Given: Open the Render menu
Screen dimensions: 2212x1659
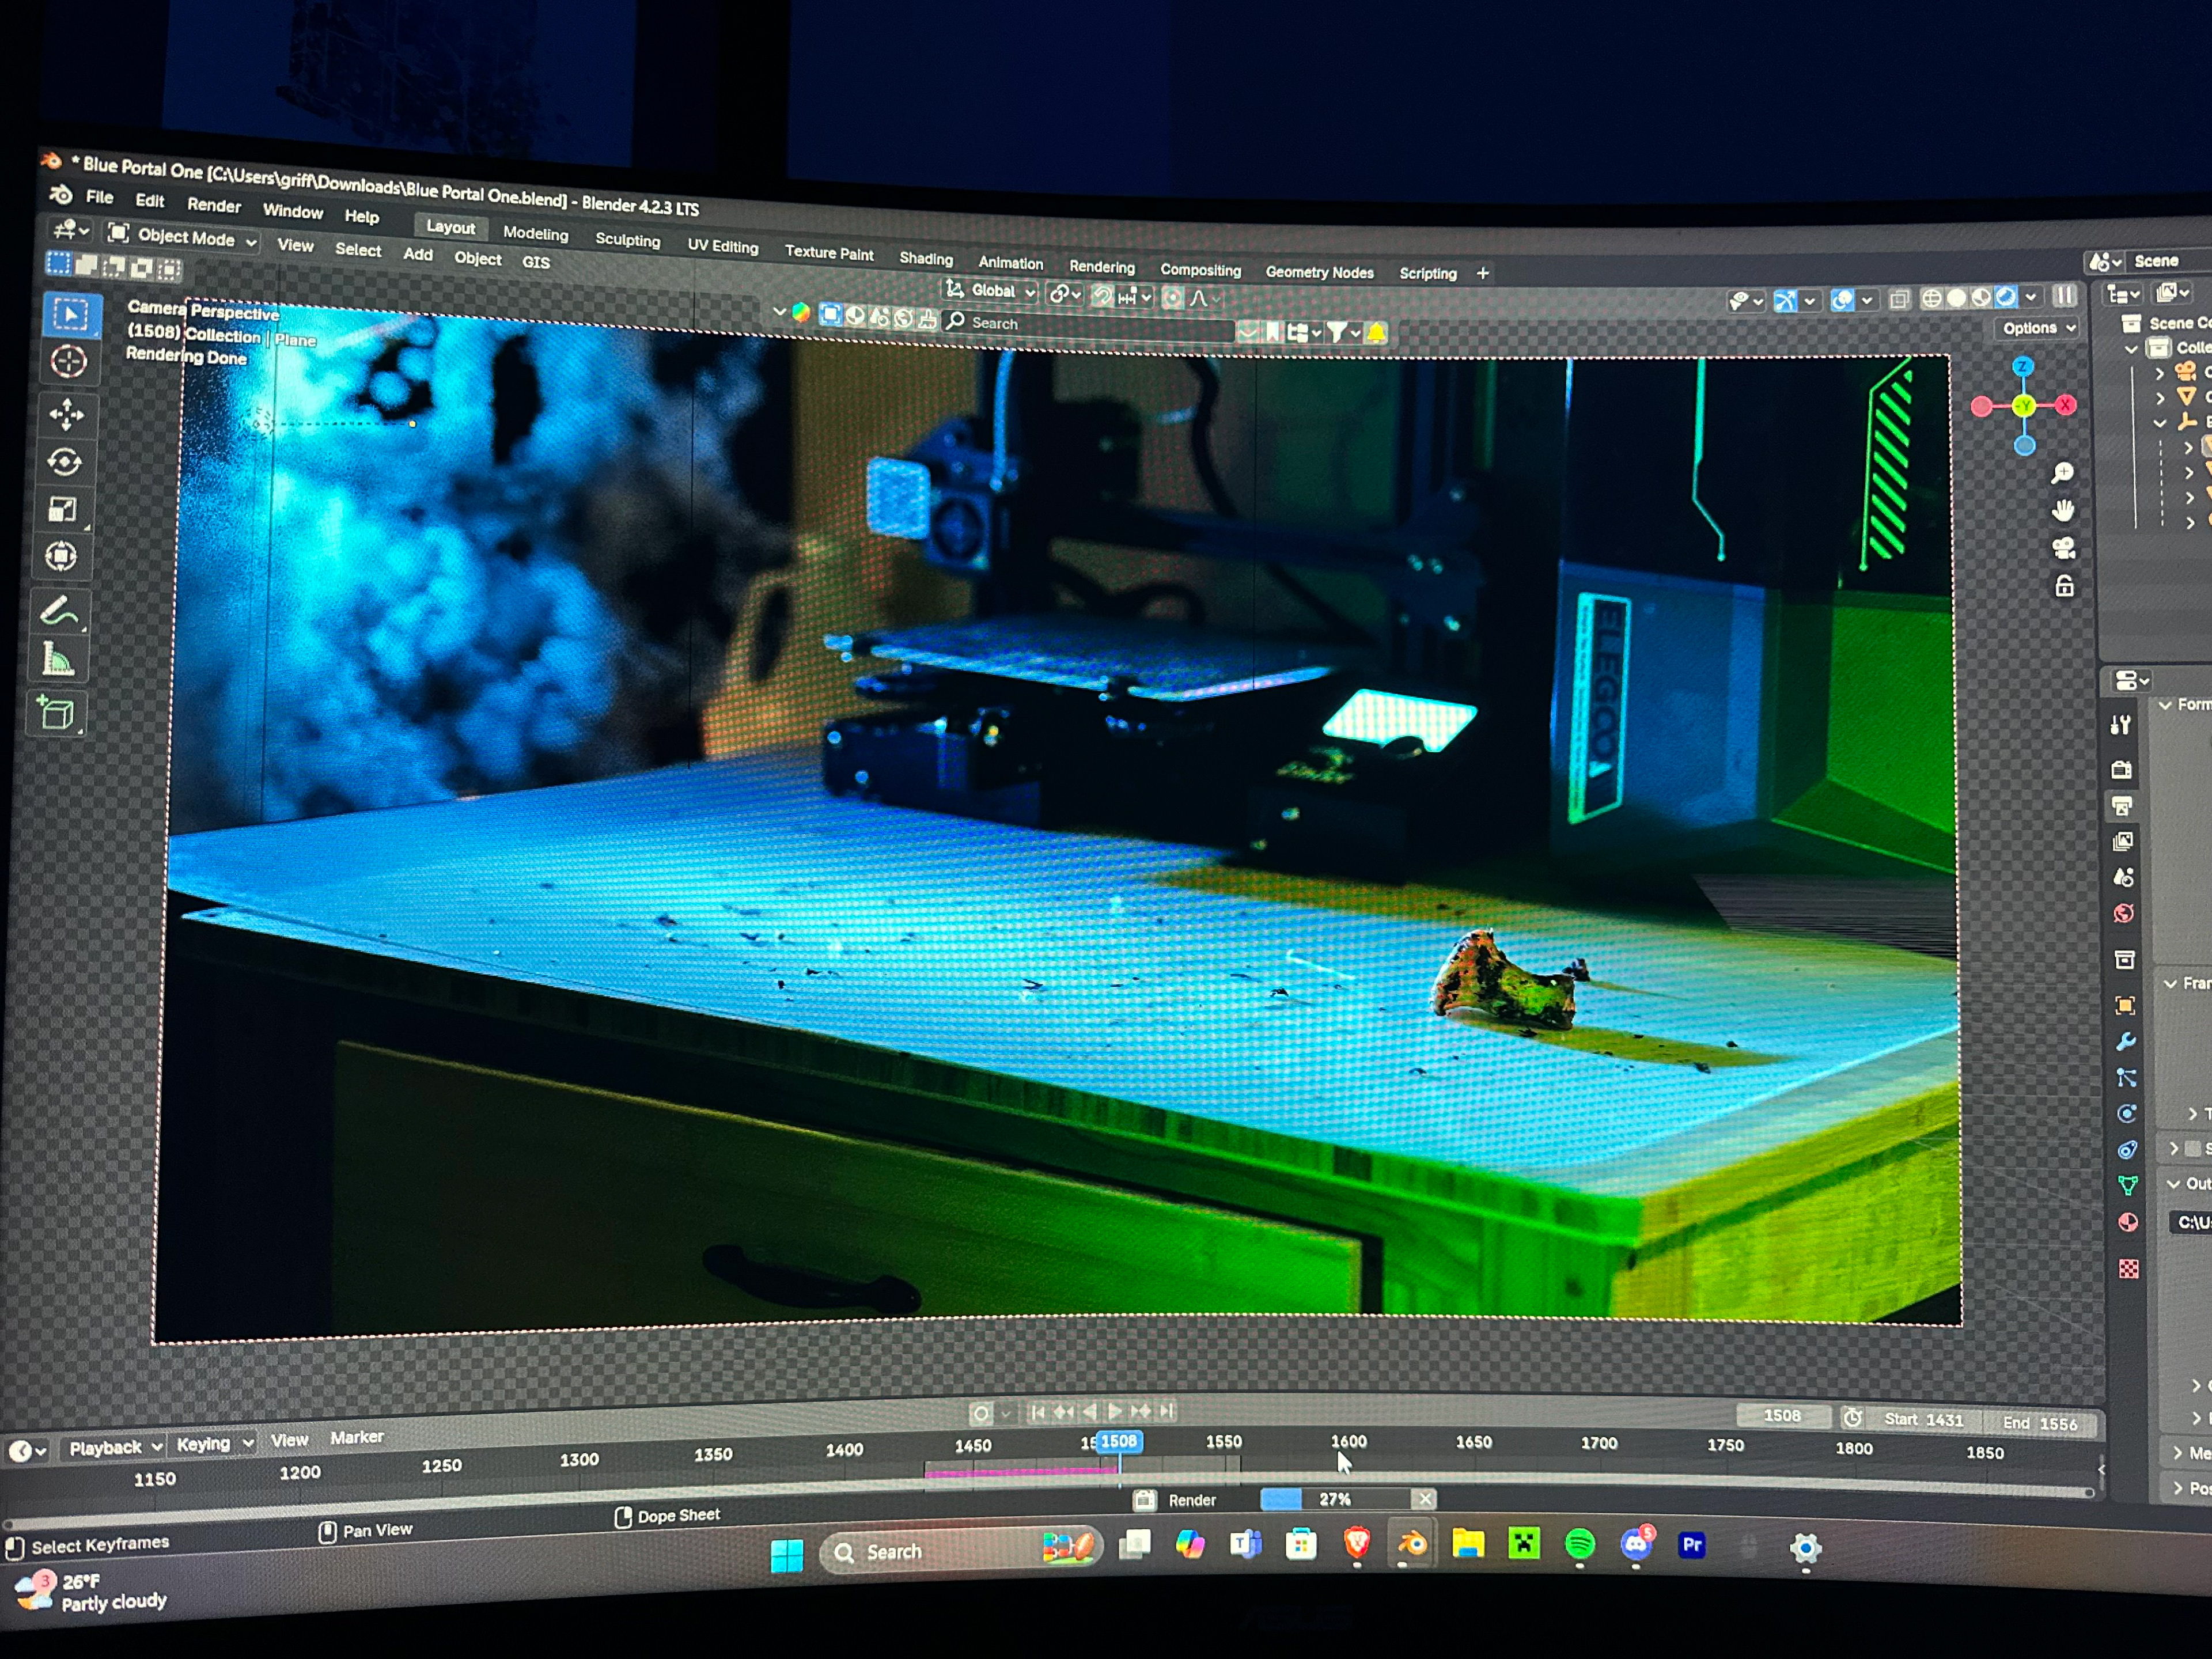Looking at the screenshot, I should coord(214,205).
